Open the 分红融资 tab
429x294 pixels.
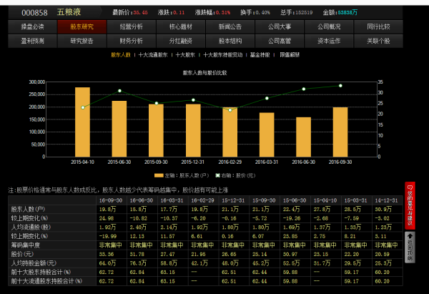(x=181, y=41)
